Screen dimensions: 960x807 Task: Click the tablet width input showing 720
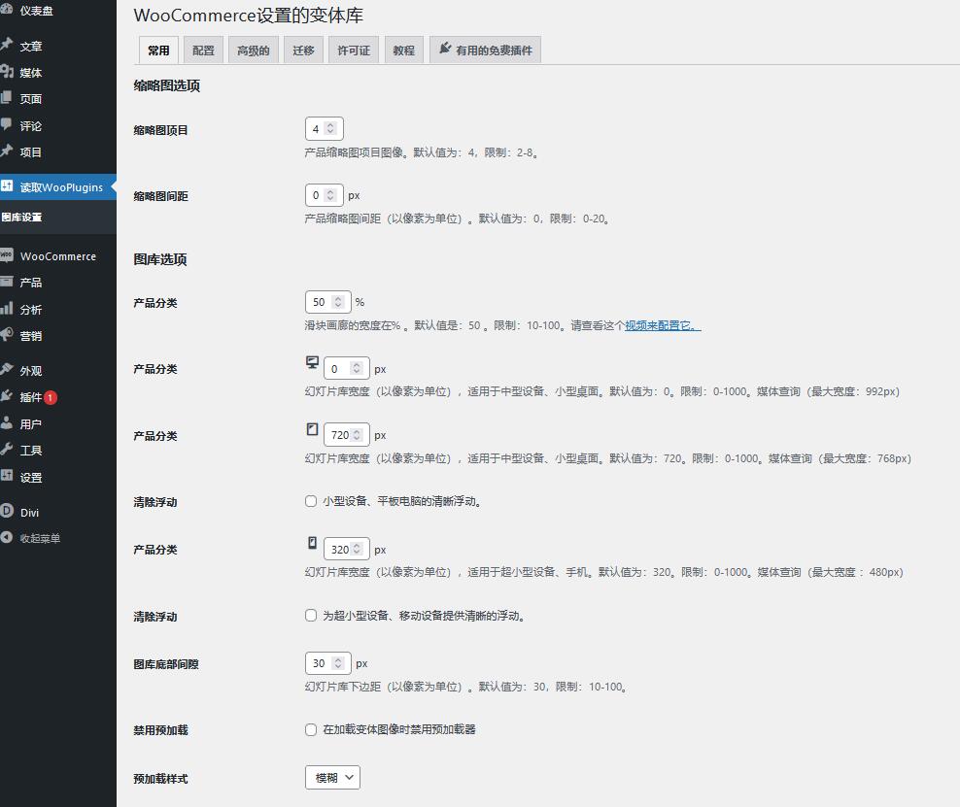(x=347, y=435)
